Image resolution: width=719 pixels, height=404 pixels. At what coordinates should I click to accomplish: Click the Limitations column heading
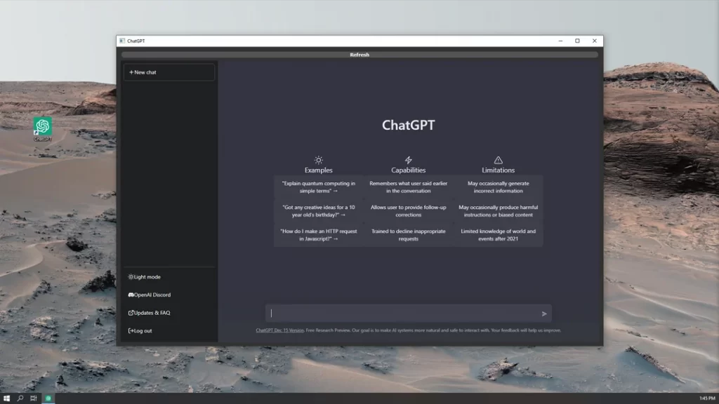498,170
